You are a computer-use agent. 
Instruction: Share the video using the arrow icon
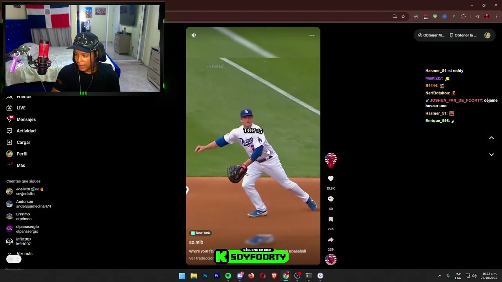[x=331, y=240]
